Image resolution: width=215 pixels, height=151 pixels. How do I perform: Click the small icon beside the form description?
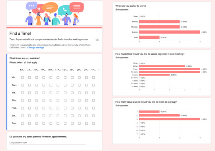[x=98, y=40]
